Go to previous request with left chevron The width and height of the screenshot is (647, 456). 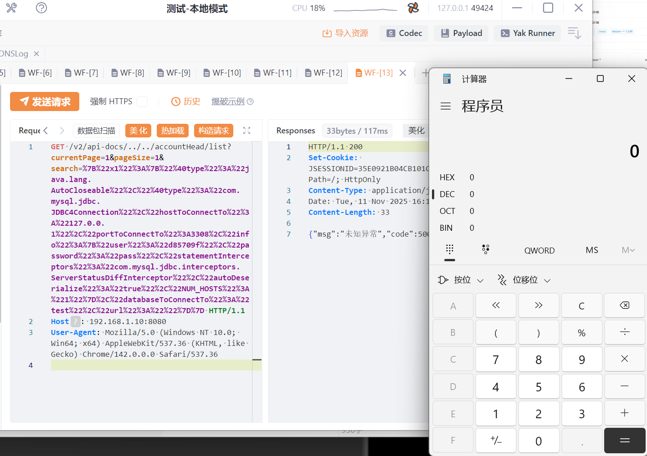46,131
